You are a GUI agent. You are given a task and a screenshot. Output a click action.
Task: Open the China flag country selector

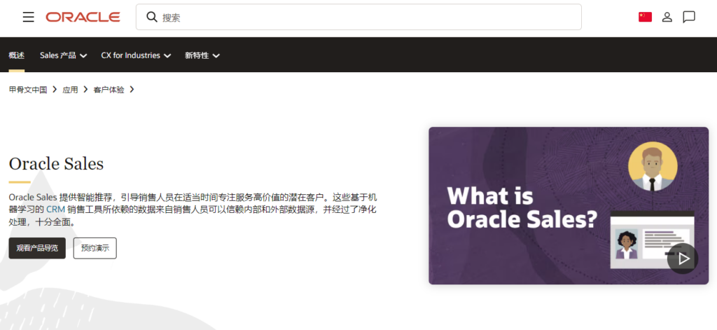(x=645, y=17)
